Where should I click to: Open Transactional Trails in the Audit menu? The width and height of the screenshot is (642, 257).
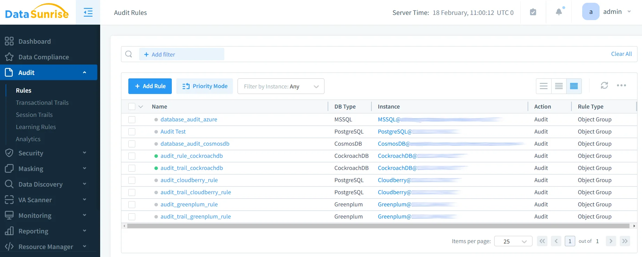click(42, 103)
